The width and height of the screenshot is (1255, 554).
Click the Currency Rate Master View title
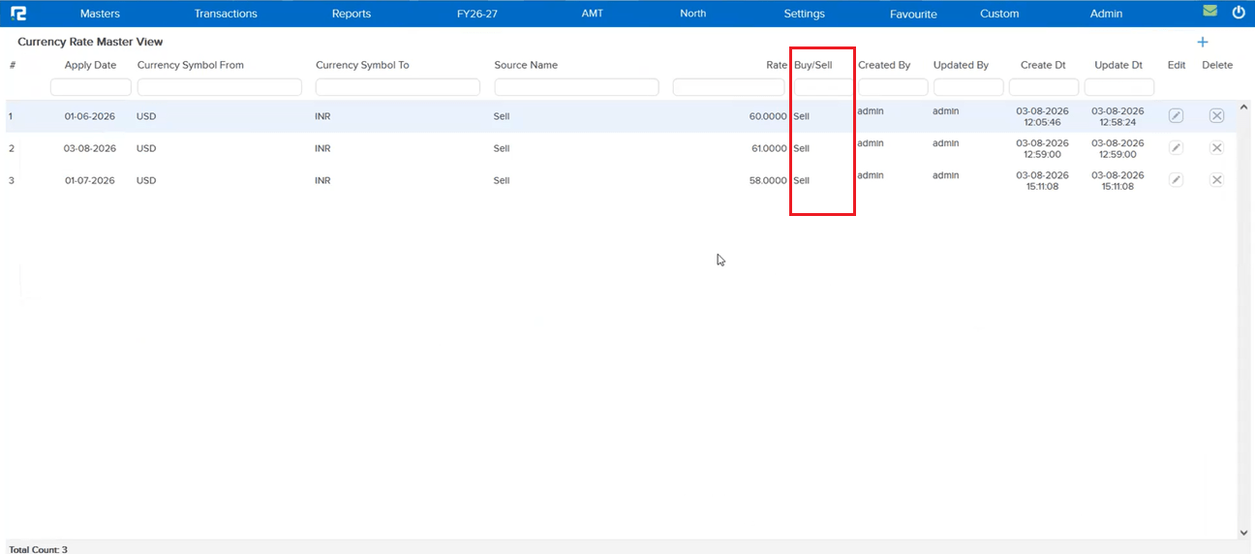90,42
